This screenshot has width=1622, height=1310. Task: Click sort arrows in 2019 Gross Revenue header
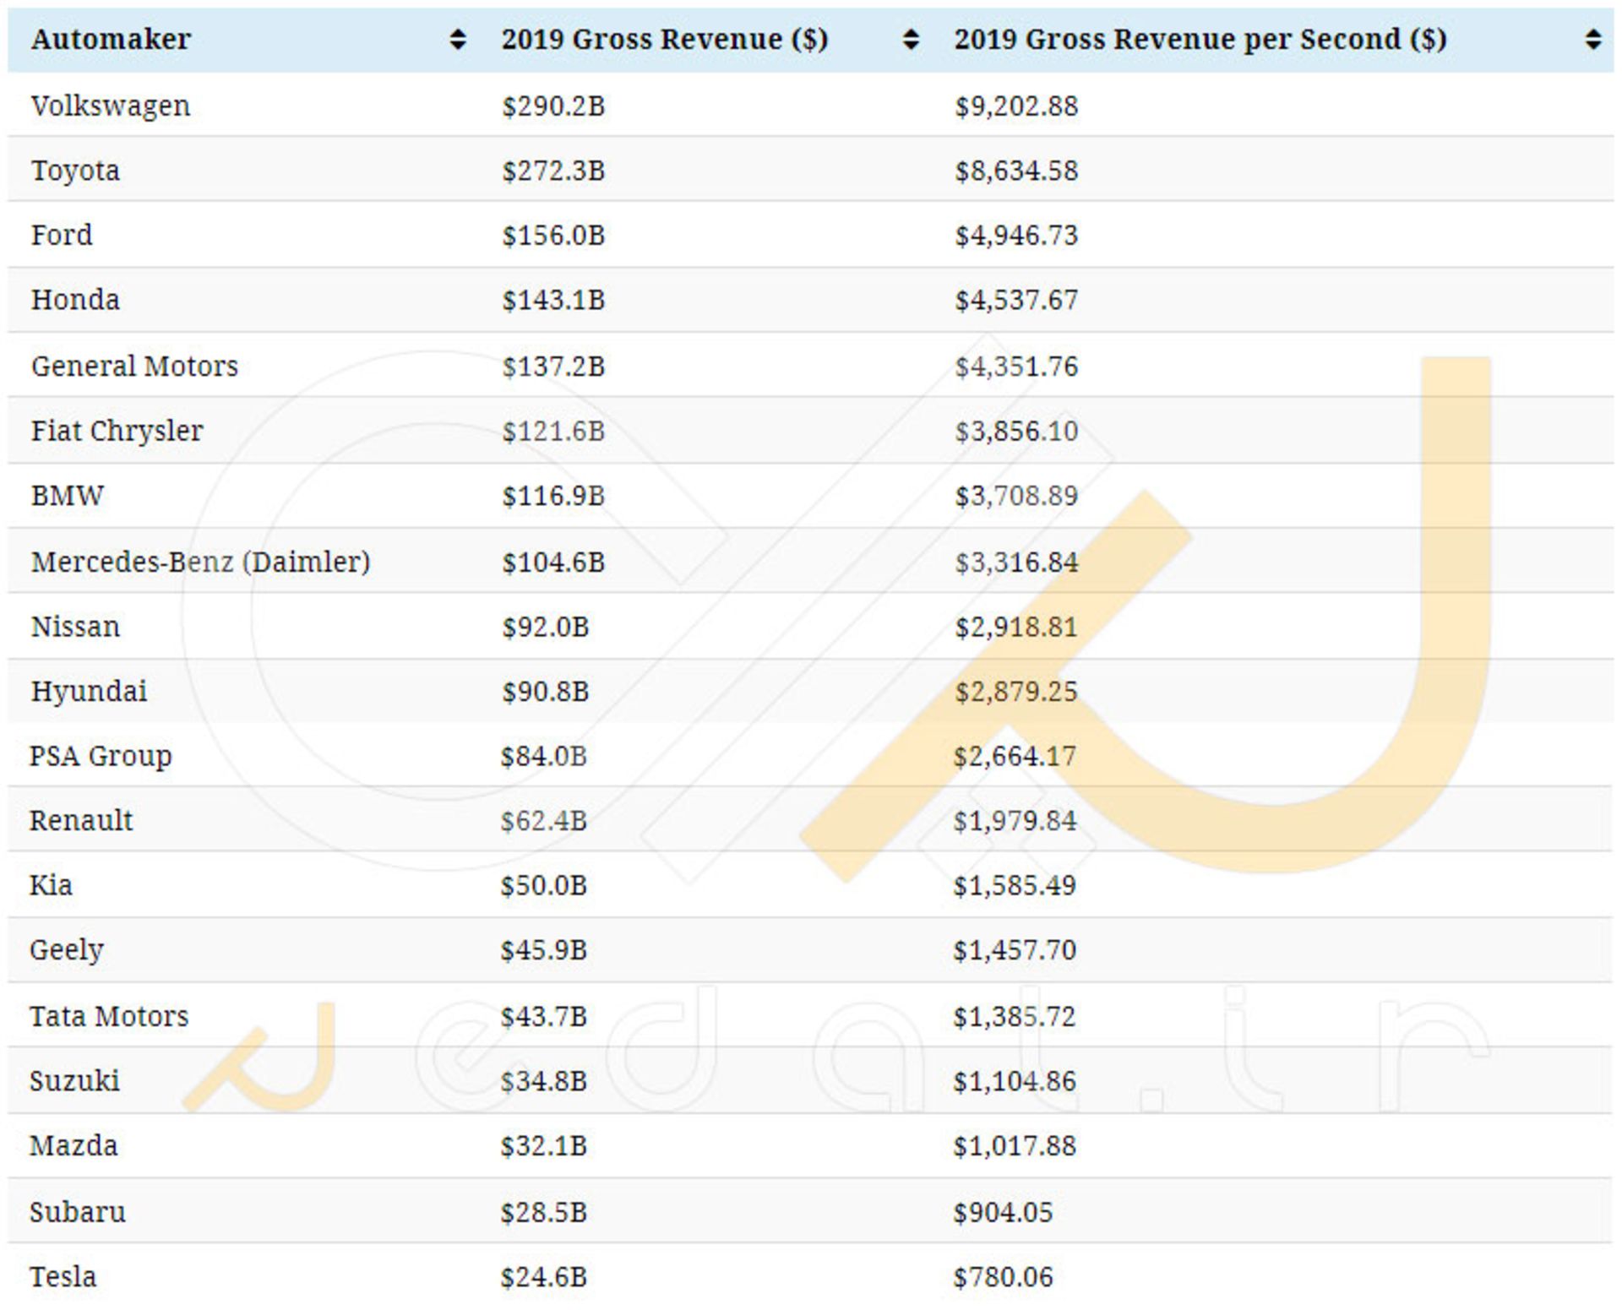910,40
